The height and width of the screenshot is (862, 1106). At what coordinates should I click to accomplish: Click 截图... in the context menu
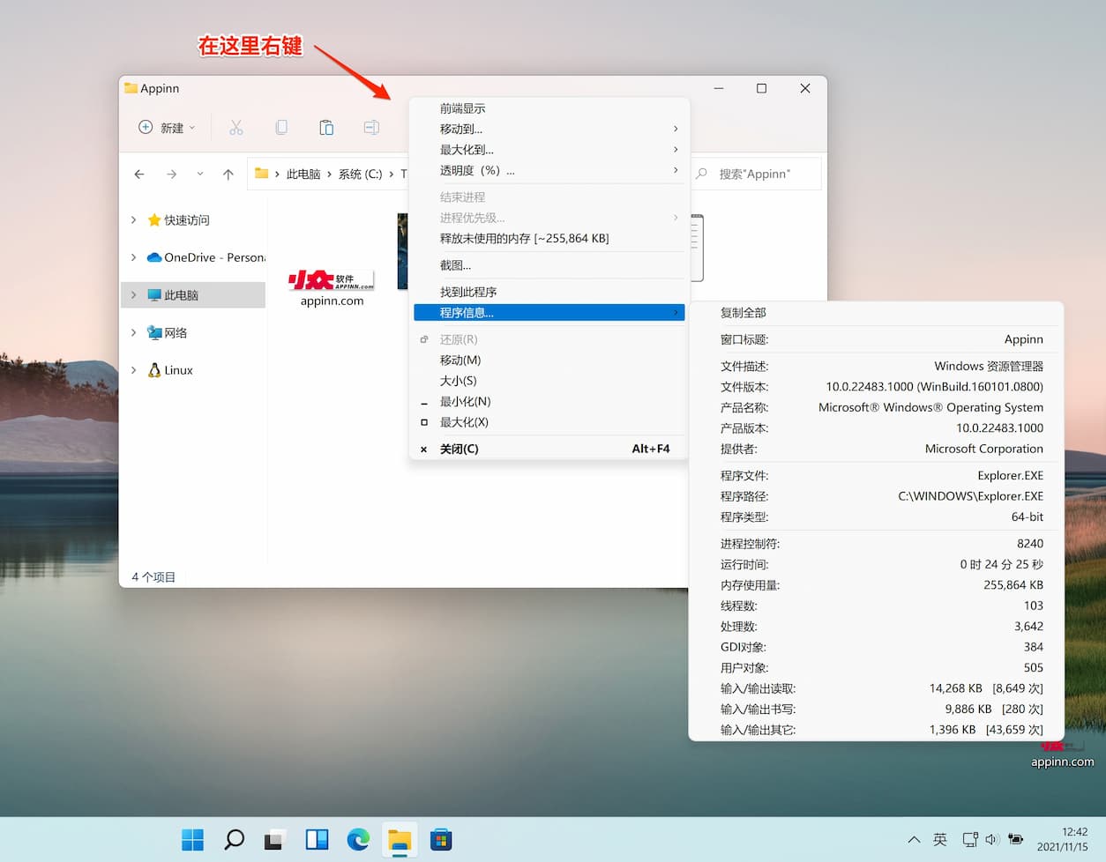(x=461, y=264)
